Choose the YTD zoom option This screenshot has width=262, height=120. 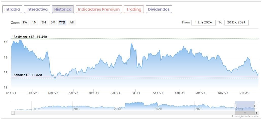pos(62,22)
